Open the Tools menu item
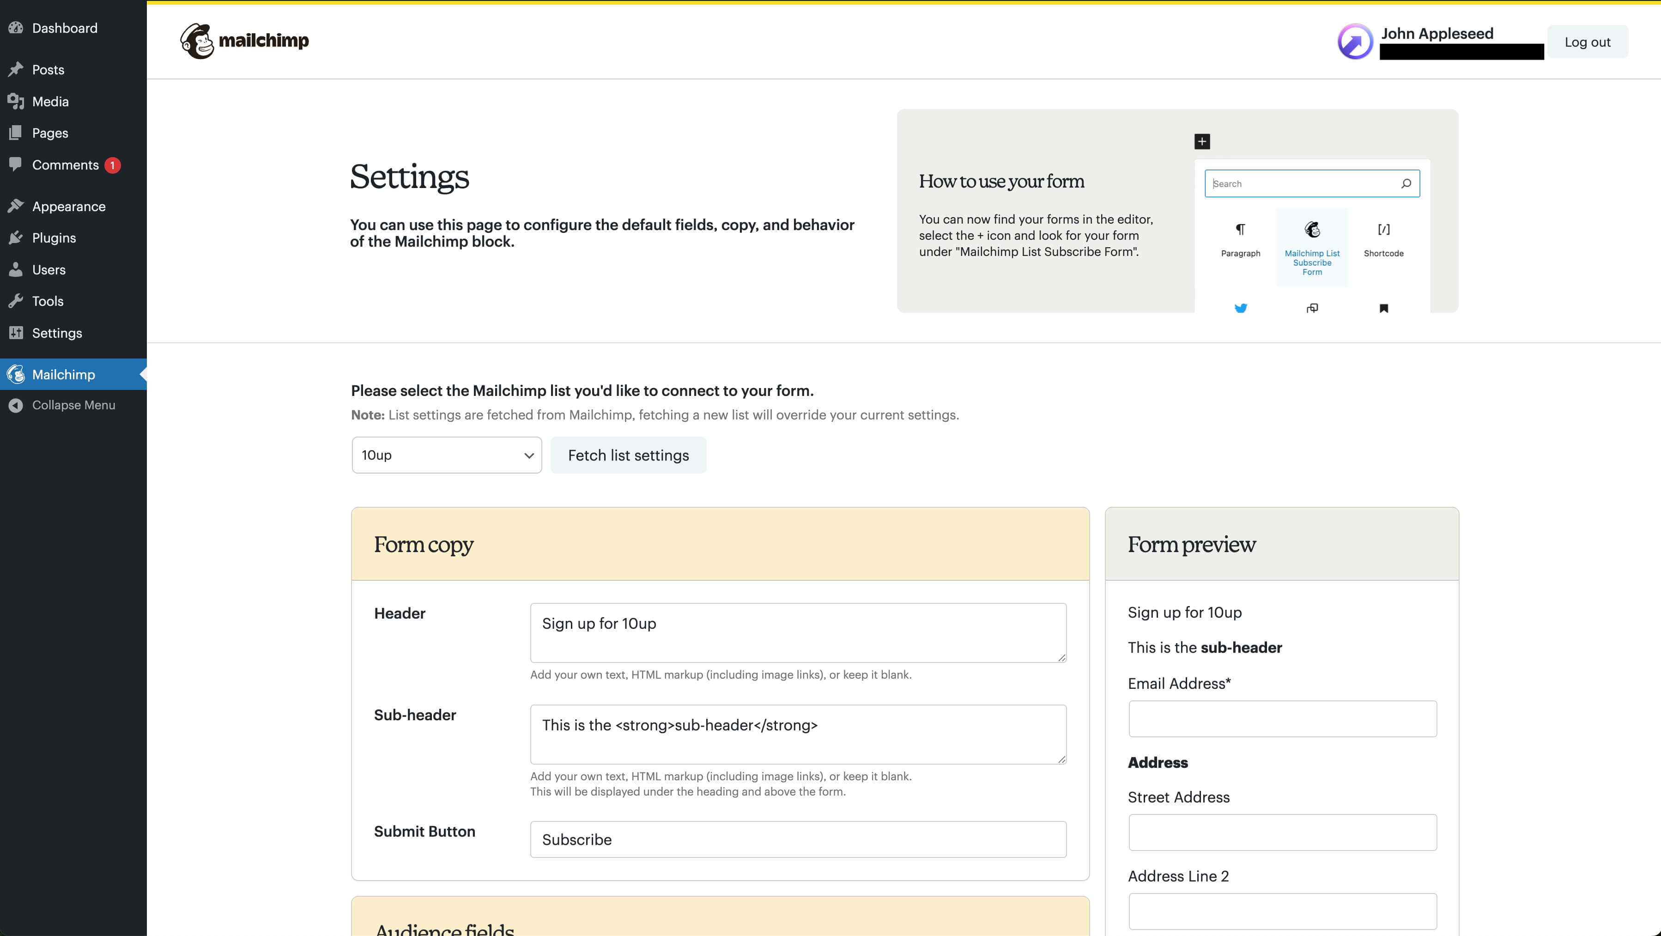 click(73, 301)
